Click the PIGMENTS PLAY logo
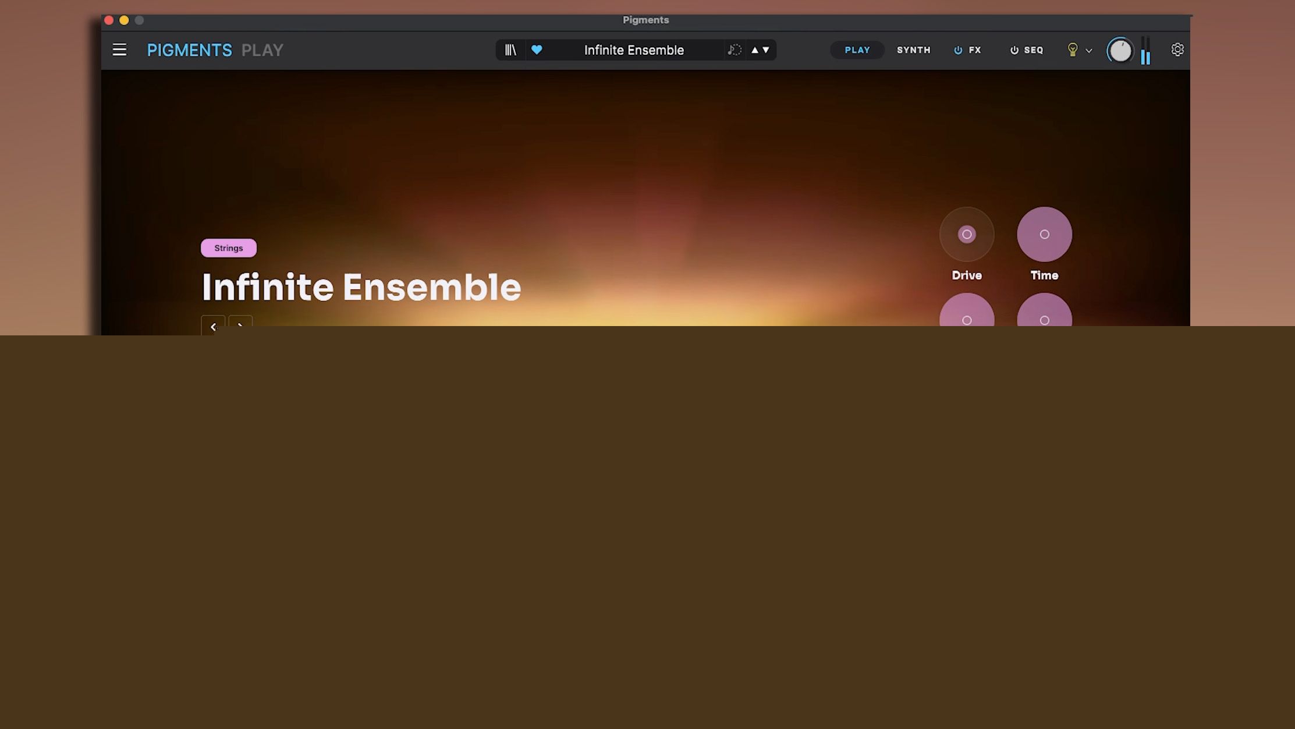The image size is (1295, 729). click(215, 50)
